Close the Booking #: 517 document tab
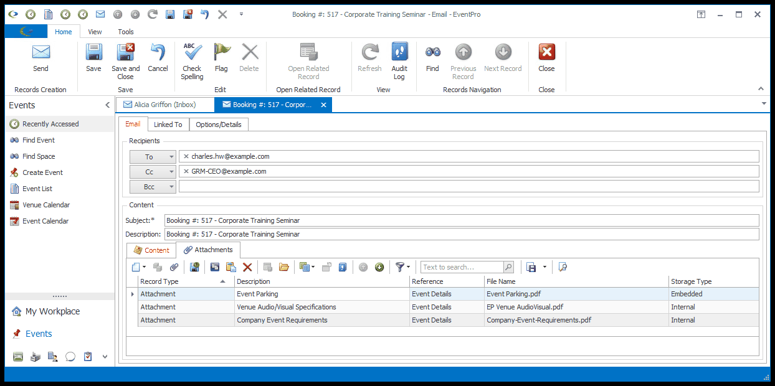This screenshot has width=775, height=386. [323, 105]
